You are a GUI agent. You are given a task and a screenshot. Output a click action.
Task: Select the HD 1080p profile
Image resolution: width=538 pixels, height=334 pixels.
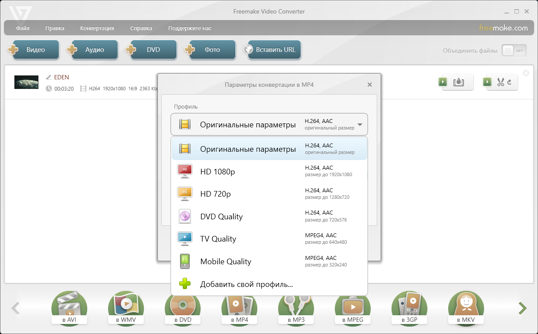[x=269, y=171]
